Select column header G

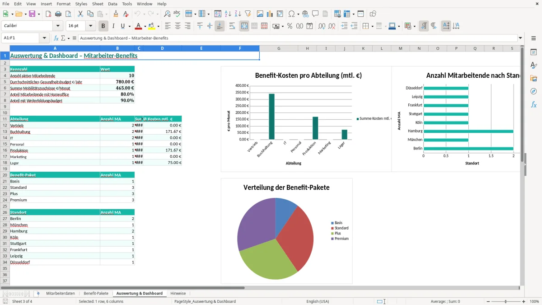278,48
